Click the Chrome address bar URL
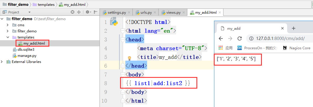The width and height of the screenshot is (313, 107). (280, 38)
